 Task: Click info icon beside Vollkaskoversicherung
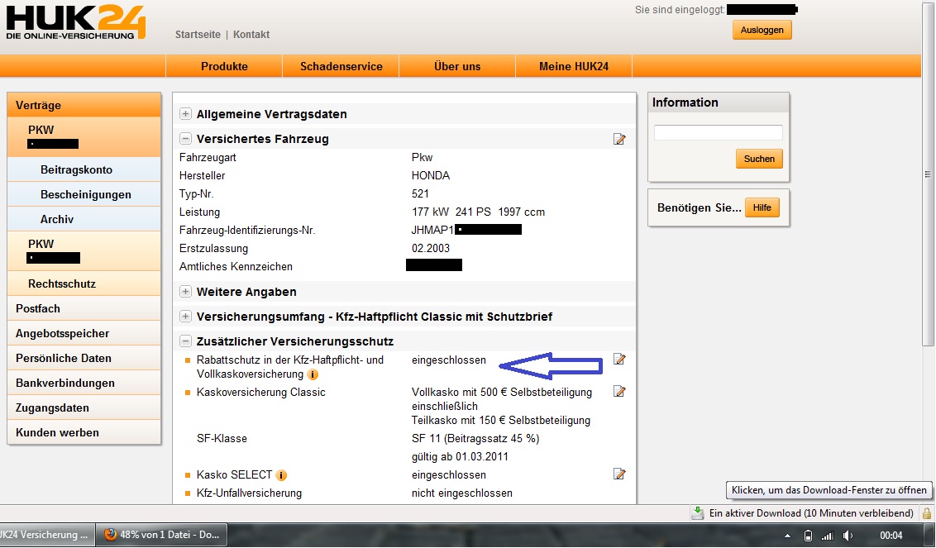[312, 374]
